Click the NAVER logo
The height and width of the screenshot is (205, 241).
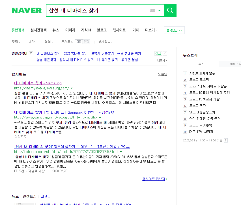point(27,11)
